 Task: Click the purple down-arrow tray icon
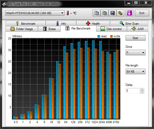(129, 13)
